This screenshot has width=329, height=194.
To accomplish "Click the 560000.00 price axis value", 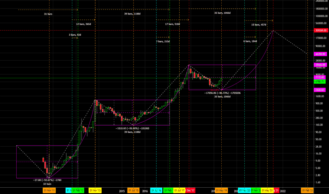I will [x=321, y=23].
